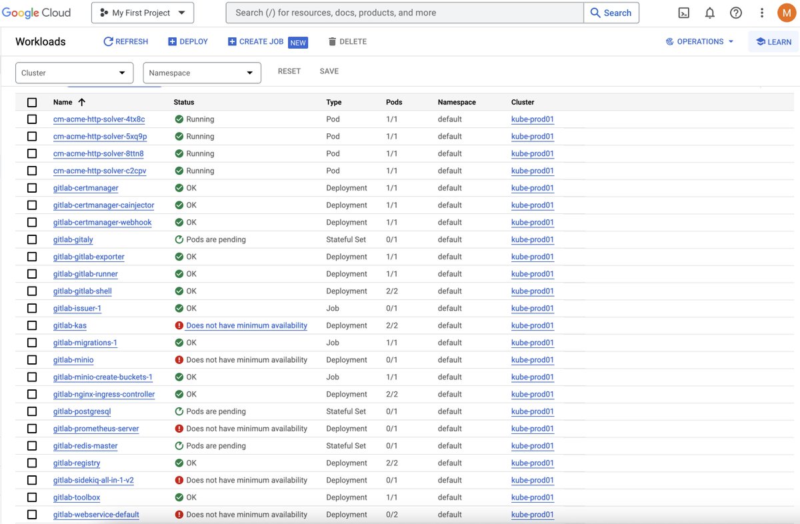This screenshot has width=800, height=524.
Task: Open the Learn panel
Action: point(774,41)
